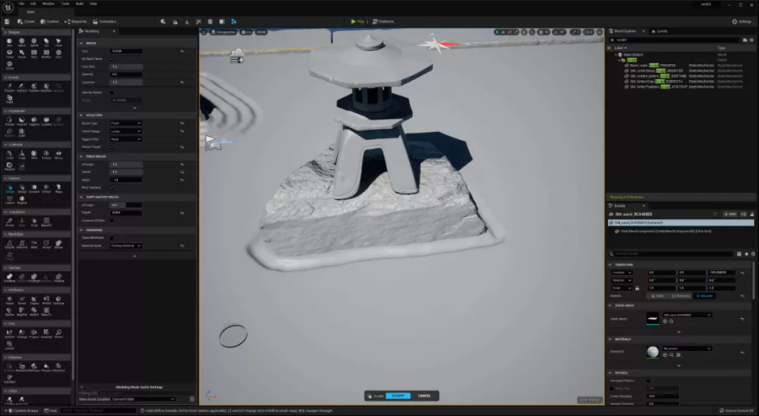Set mobility to Static
This screenshot has width=759, height=416.
pos(657,295)
